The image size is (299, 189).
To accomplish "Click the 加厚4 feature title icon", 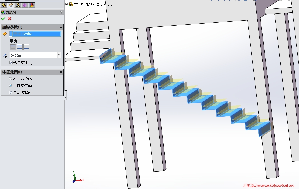I will (3, 12).
